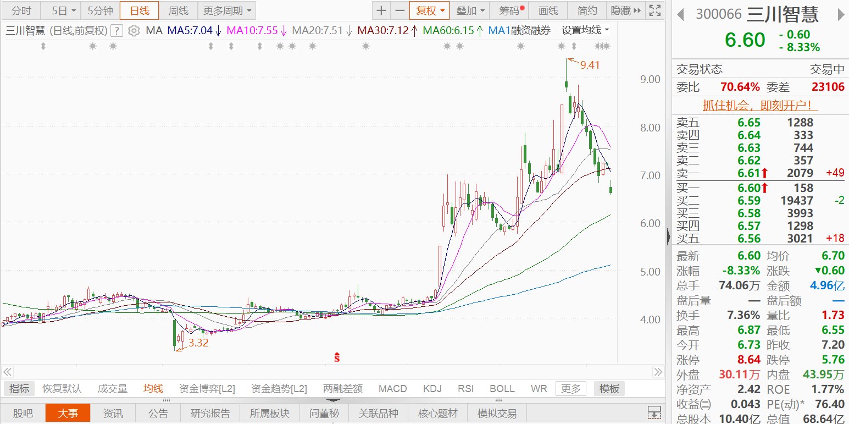Toggle 隐藏 to hide the quote panel
849x424 pixels.
click(621, 10)
